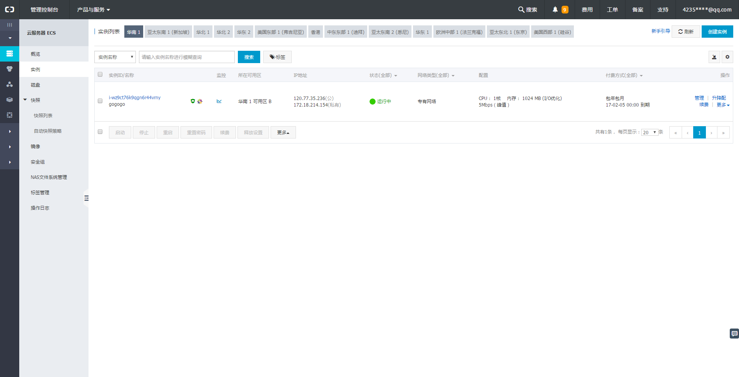This screenshot has width=739, height=377.
Task: Select all instances header checkbox
Action: pos(100,74)
